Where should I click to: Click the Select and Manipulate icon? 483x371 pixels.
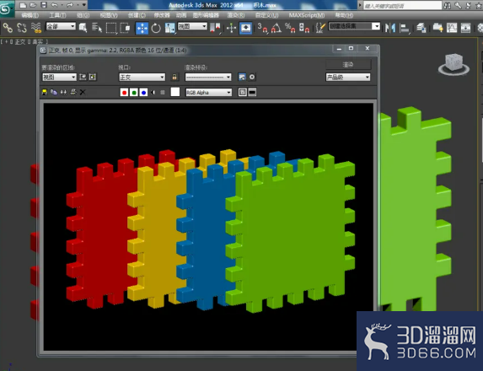tap(231, 28)
